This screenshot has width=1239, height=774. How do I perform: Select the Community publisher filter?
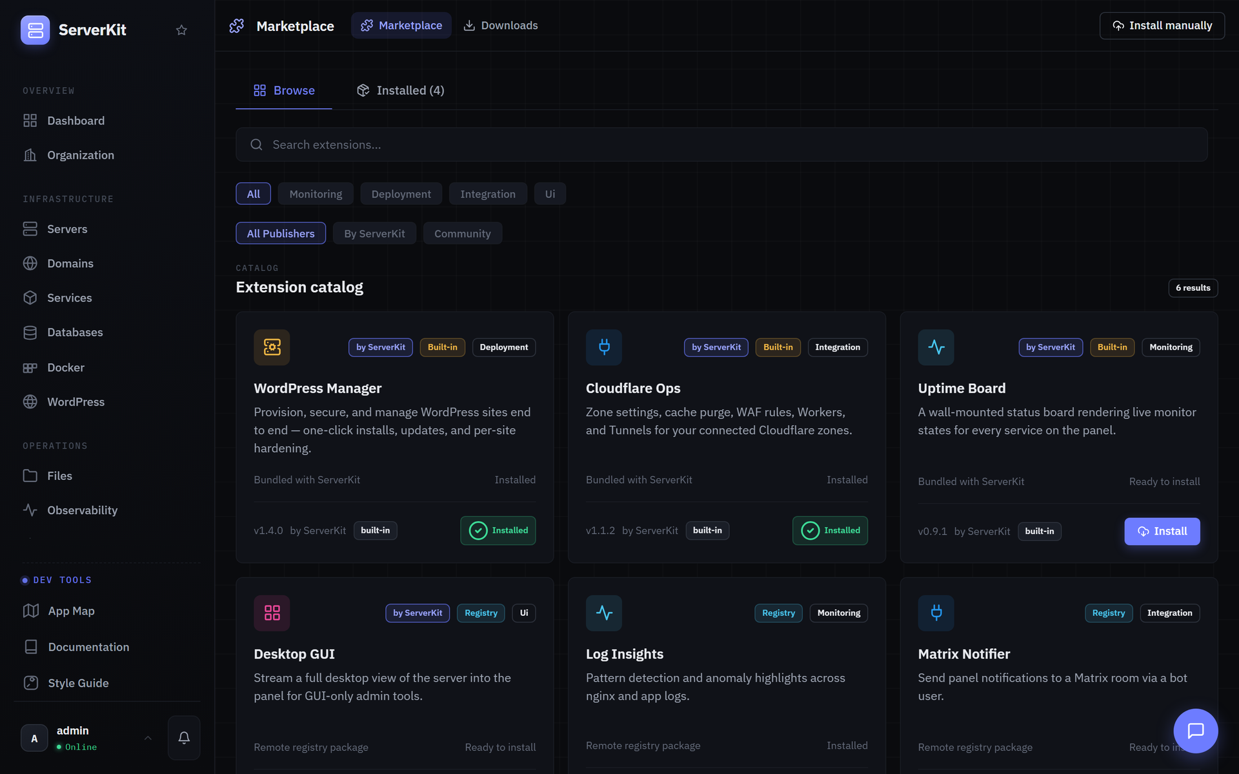click(462, 233)
